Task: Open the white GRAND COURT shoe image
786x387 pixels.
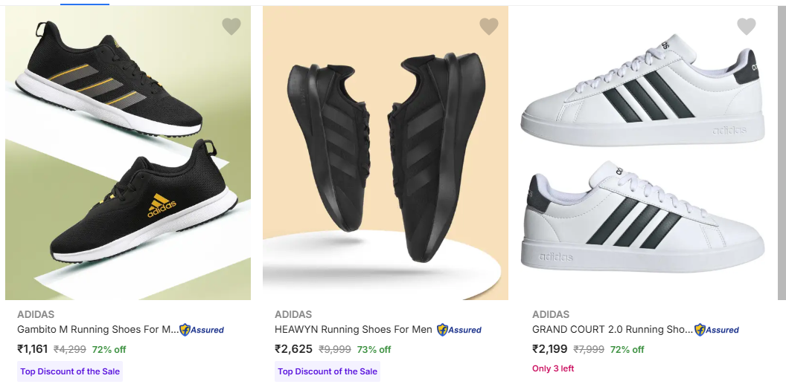Action: click(x=643, y=153)
